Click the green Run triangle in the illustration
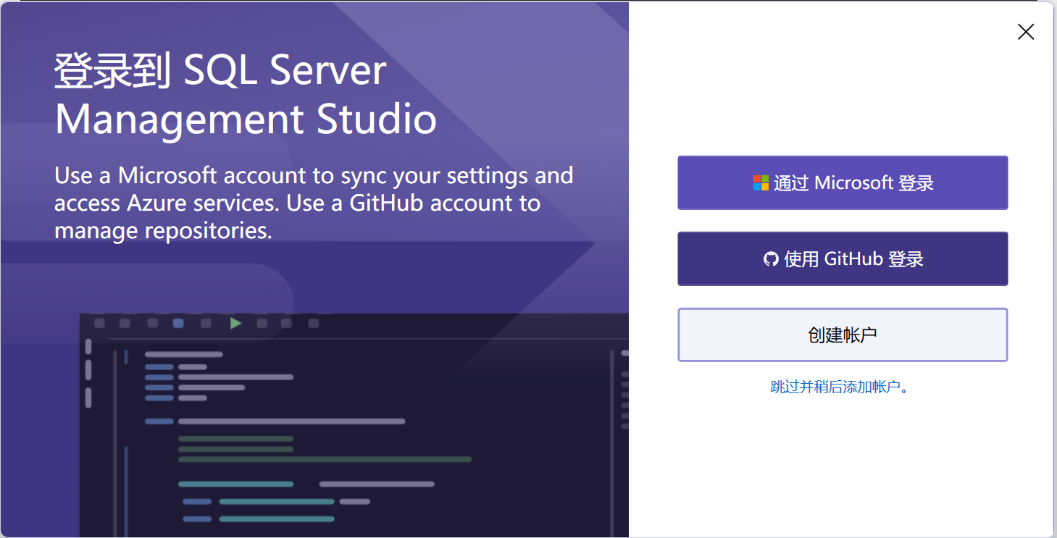1057x538 pixels. [x=235, y=324]
